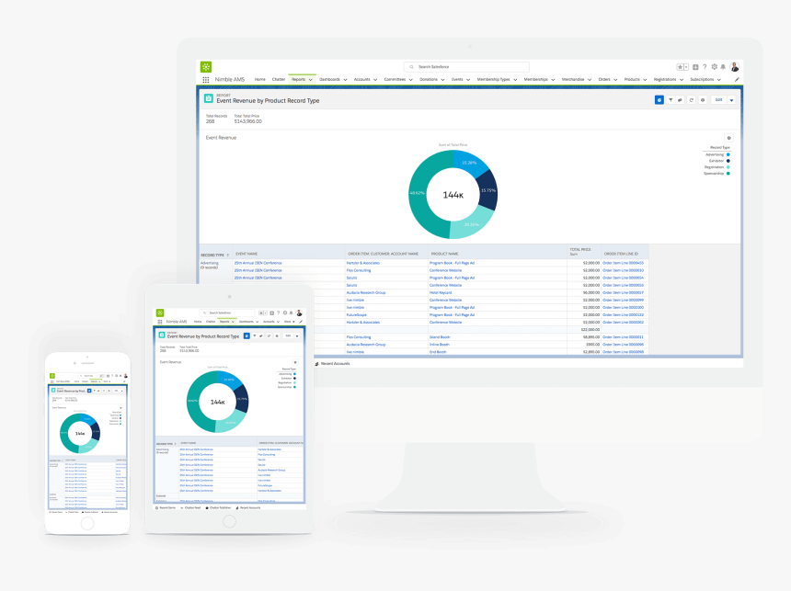Open the Setup gear on the tablet header
The image size is (791, 591).
[x=285, y=313]
